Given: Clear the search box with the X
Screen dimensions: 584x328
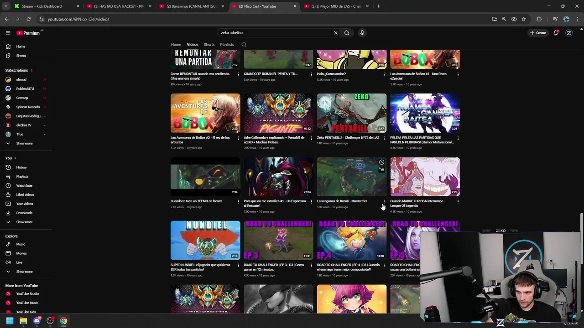Looking at the screenshot, I should pos(336,33).
